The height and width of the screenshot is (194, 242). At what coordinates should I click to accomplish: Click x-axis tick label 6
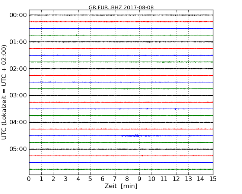(102, 179)
